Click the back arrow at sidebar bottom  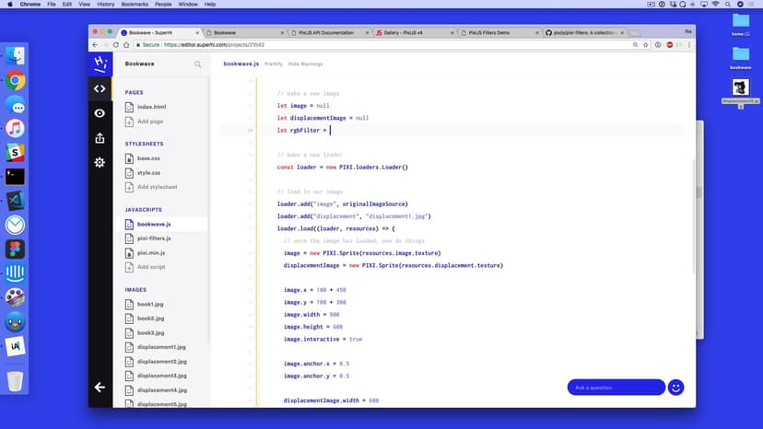tap(100, 388)
